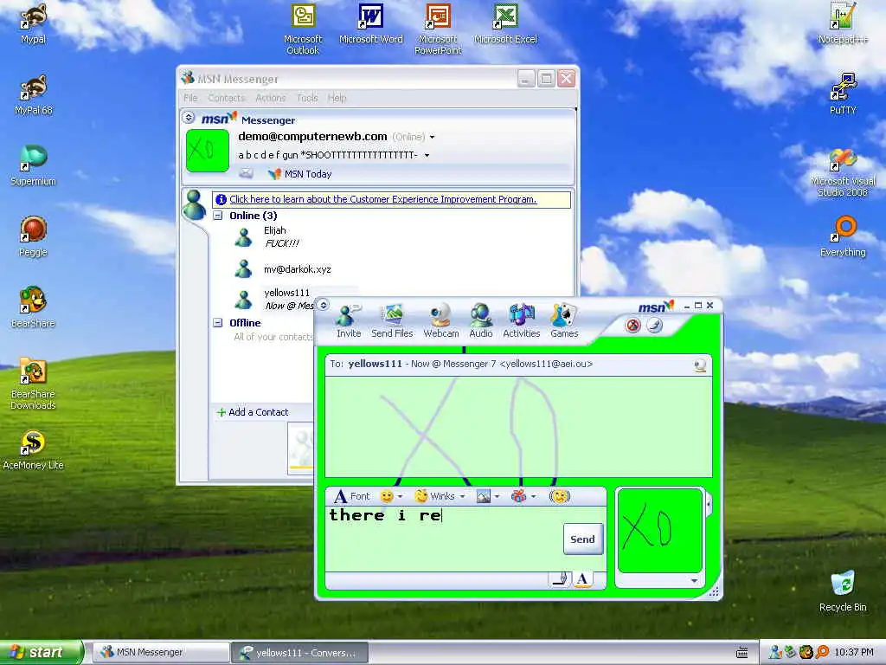Click the Windows start button
The width and height of the screenshot is (886, 665).
pyautogui.click(x=42, y=652)
